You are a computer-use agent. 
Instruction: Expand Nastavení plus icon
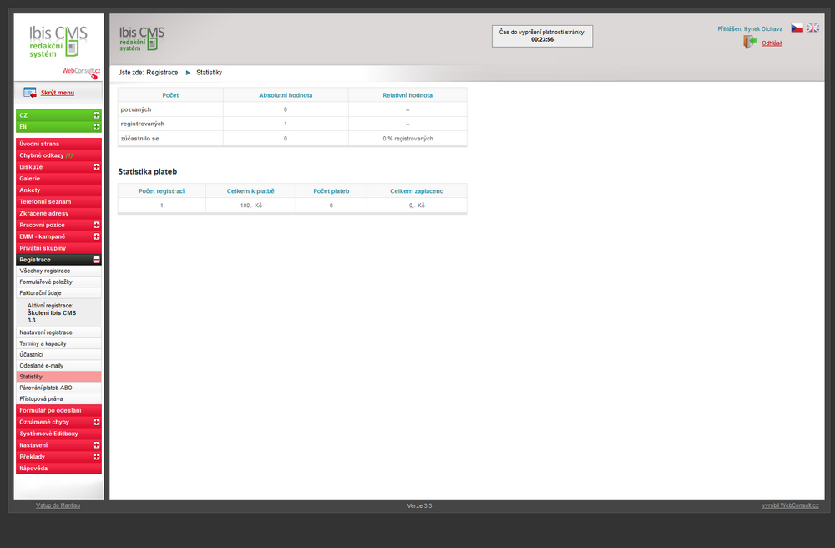click(x=96, y=445)
